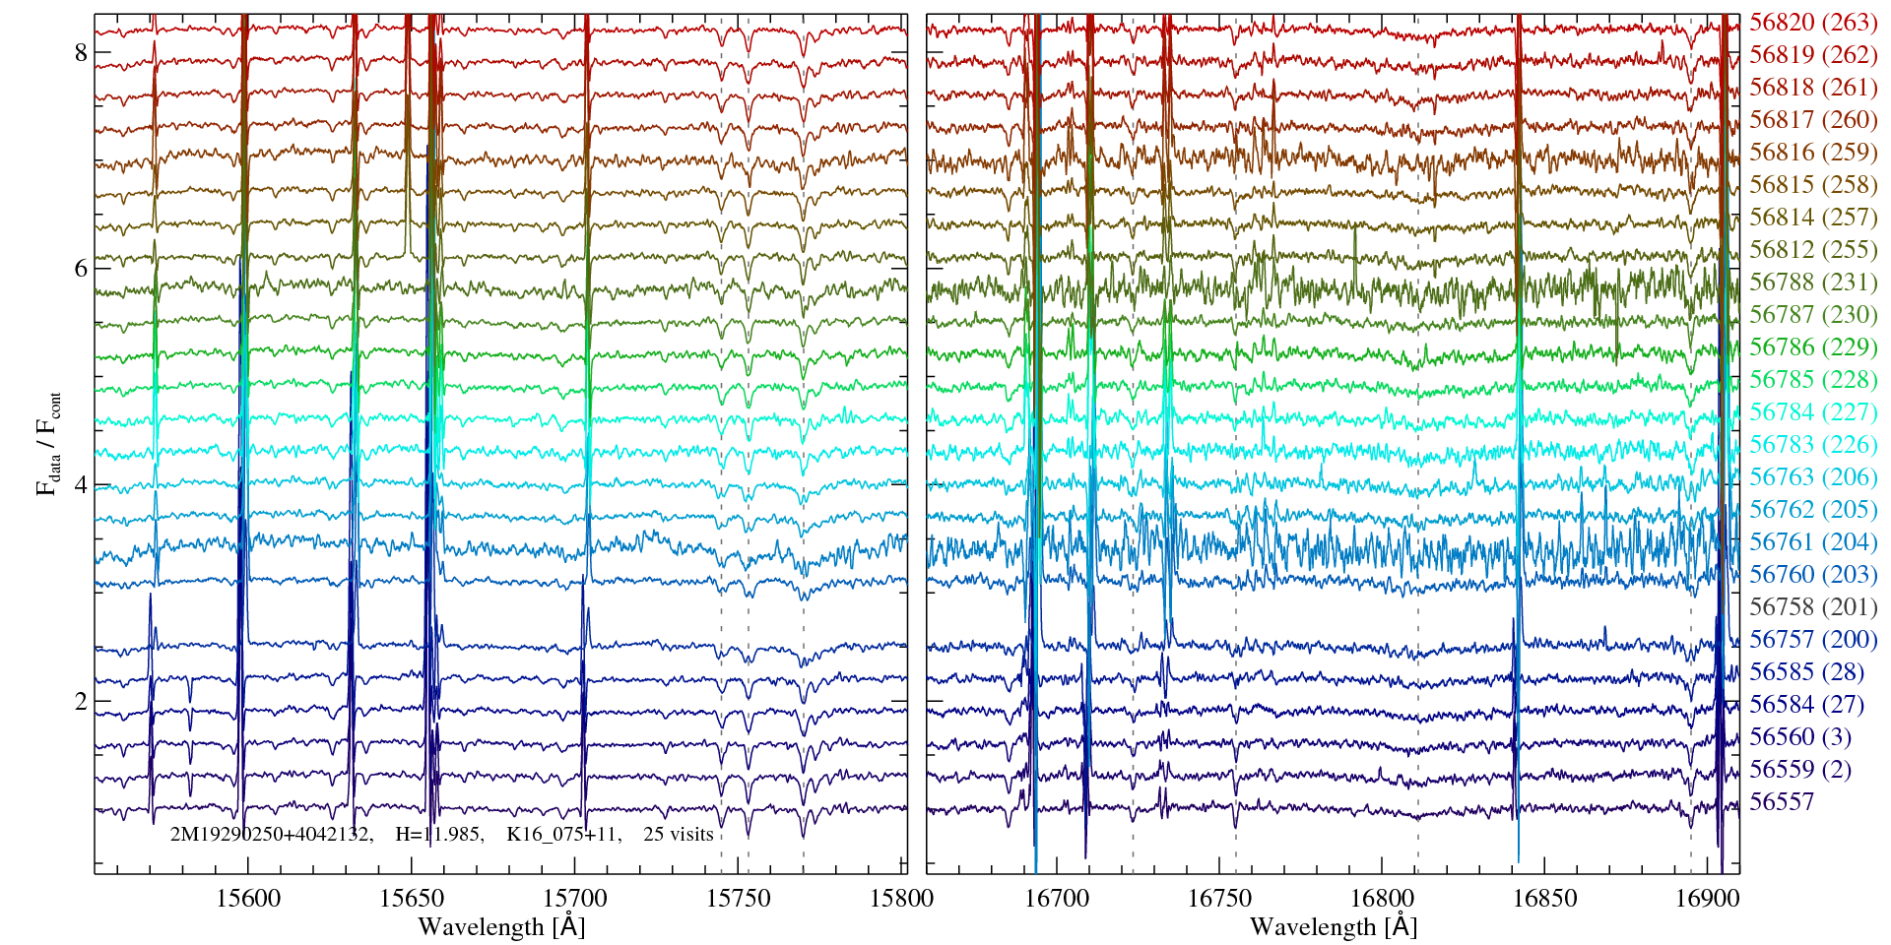1891x945 pixels.
Task: Click the 16900 x-axis tick label
Action: (1706, 899)
